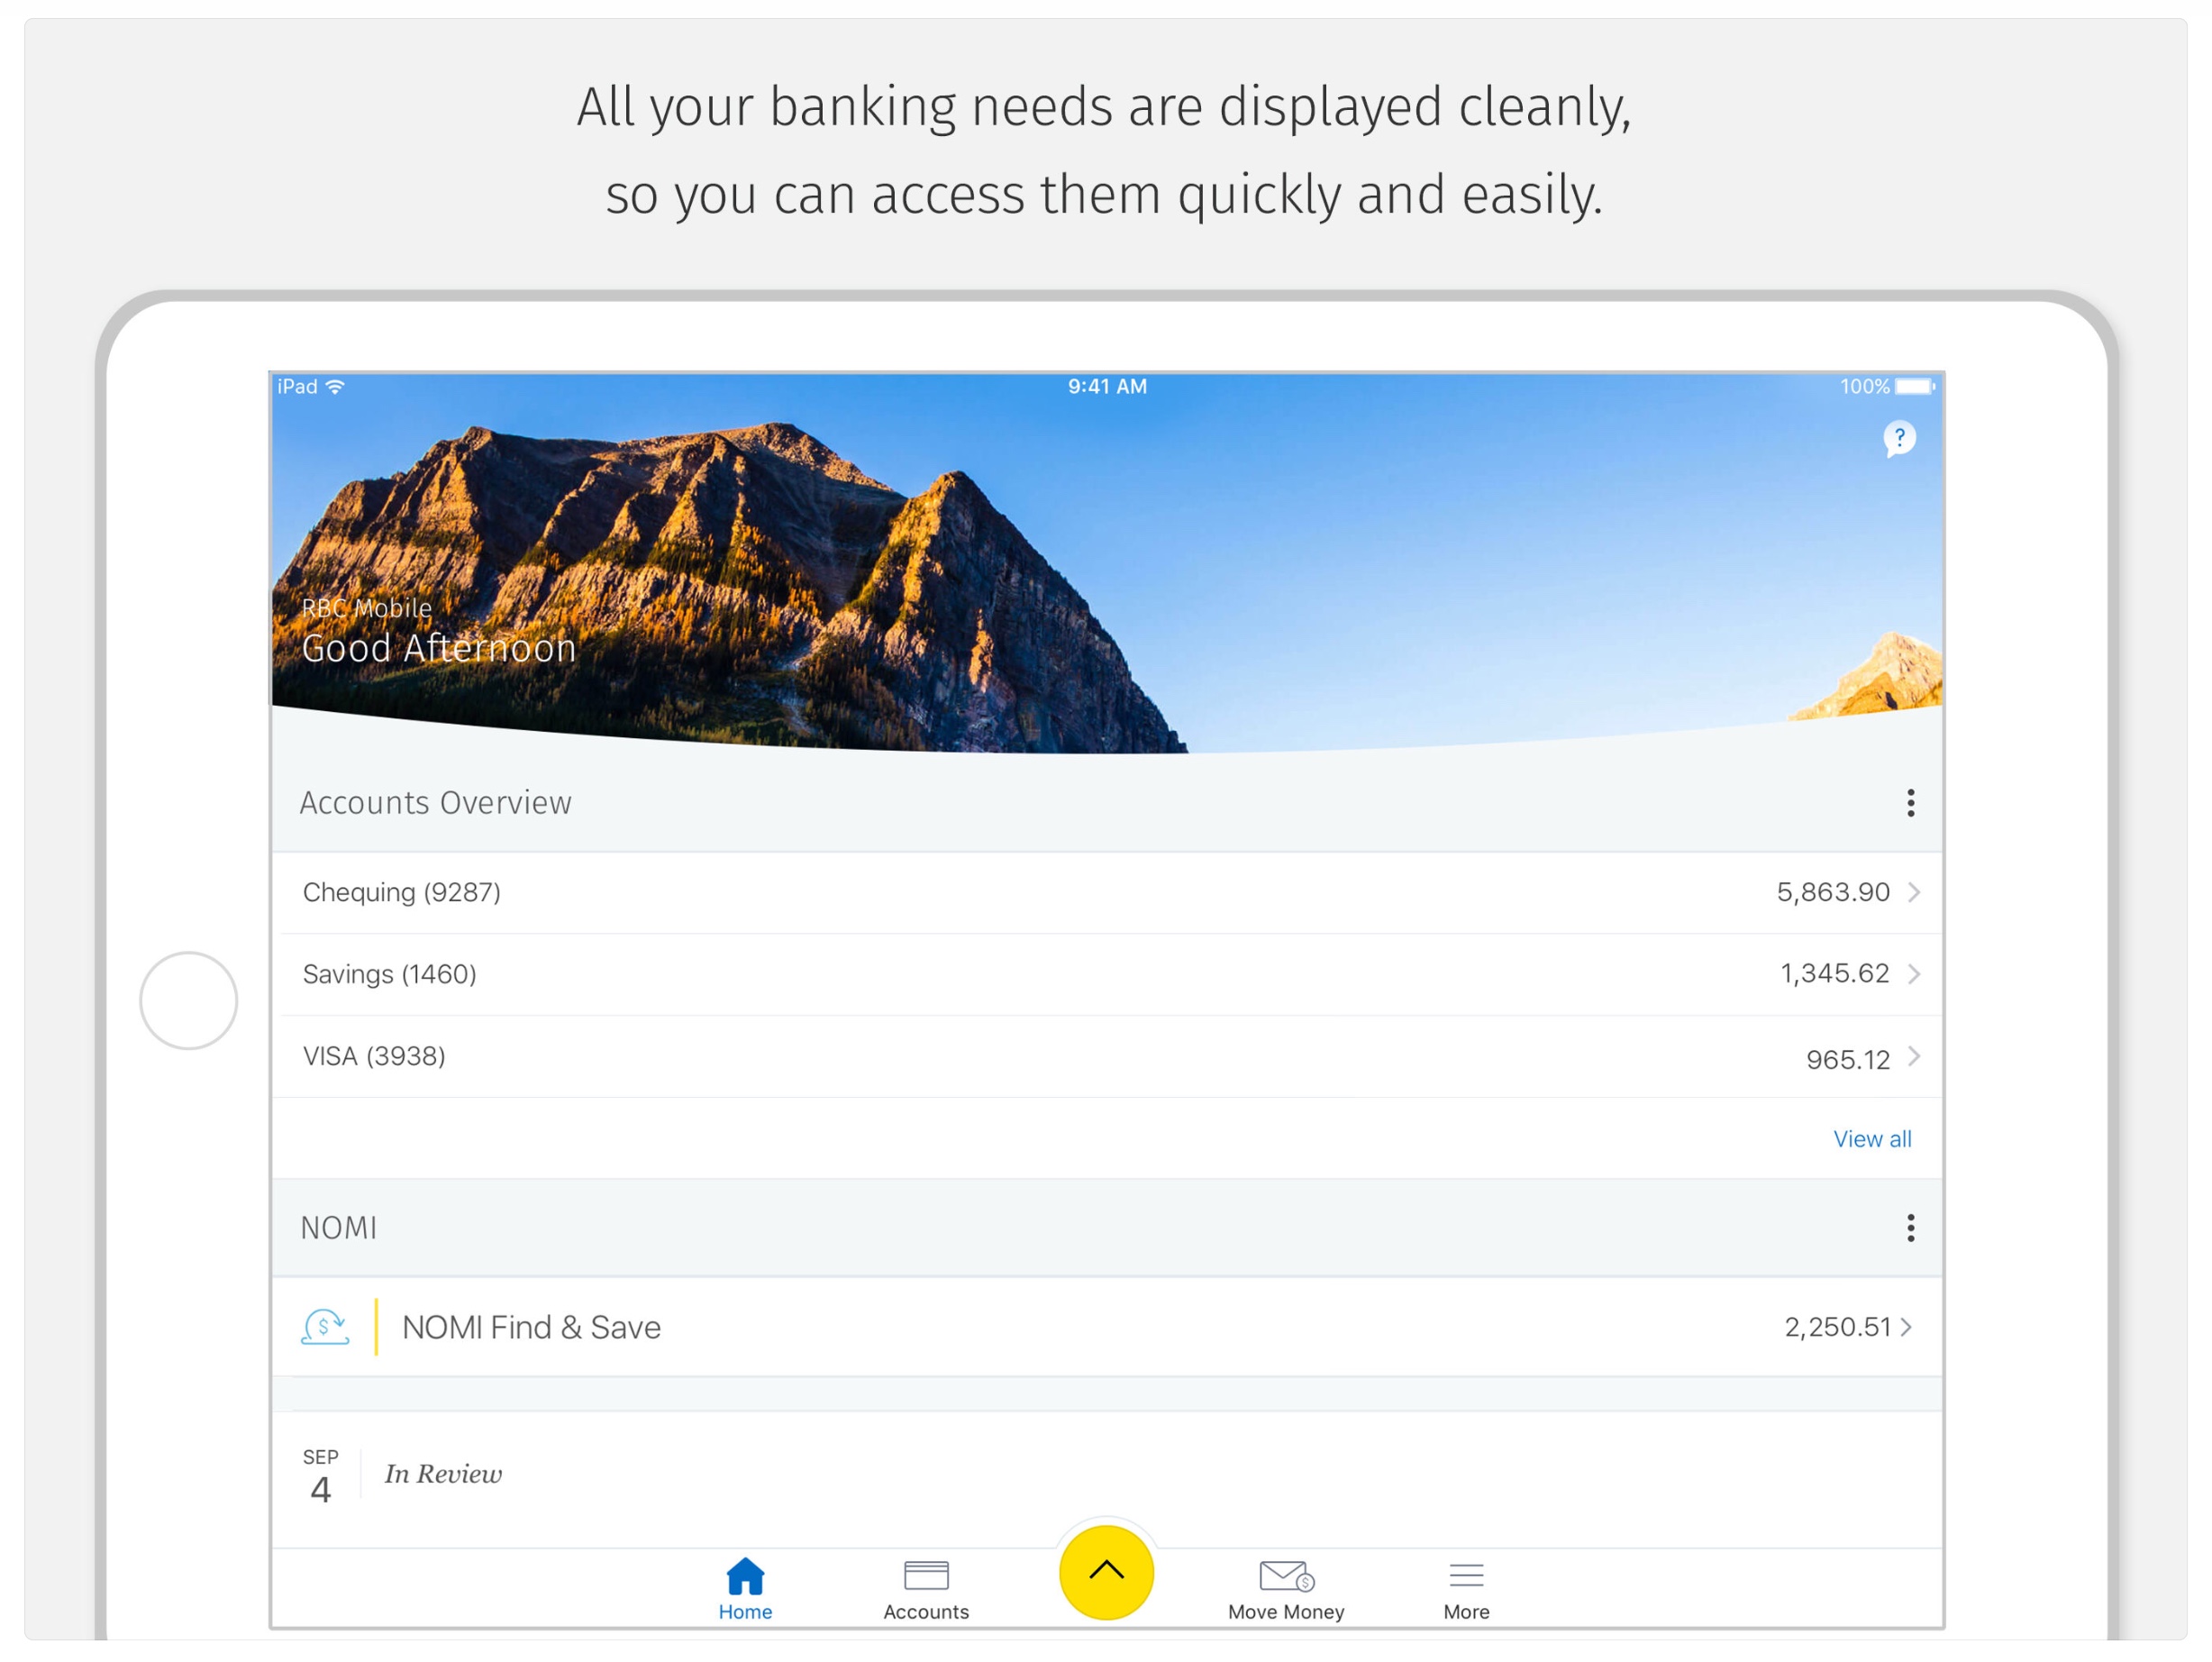Tap the Move Money envelope icon
This screenshot has height=1662, width=2212.
(x=1285, y=1576)
